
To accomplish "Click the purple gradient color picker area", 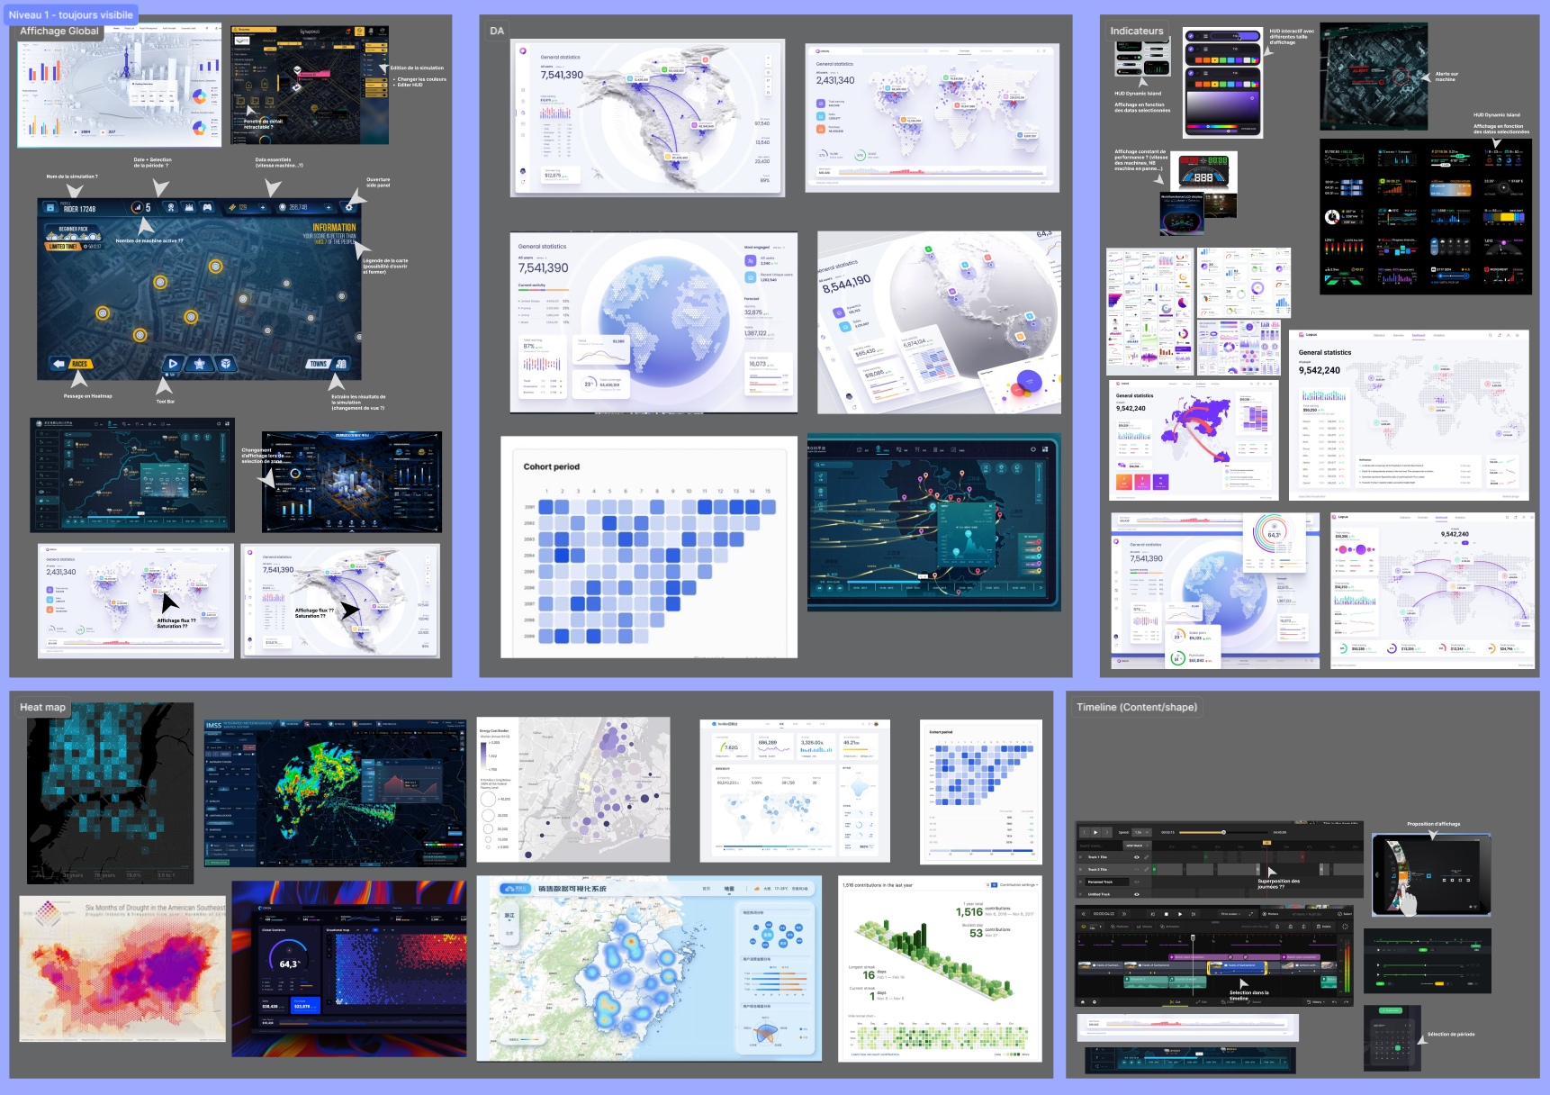I will point(1221,106).
